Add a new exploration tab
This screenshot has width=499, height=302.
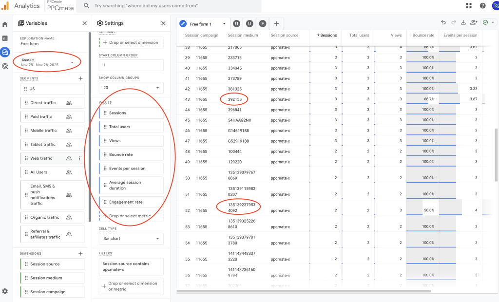[x=276, y=24]
